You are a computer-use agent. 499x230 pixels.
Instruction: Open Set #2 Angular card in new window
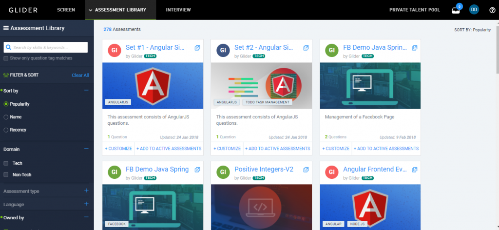(x=306, y=48)
